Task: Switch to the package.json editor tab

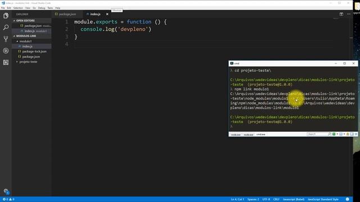Action: tap(67, 14)
